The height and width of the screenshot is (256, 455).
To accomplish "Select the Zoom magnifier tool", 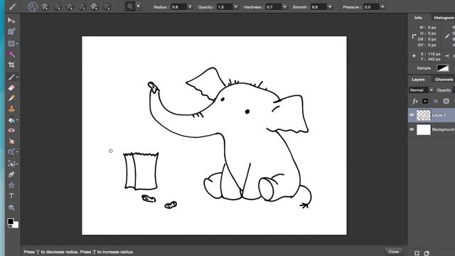I will [x=11, y=208].
